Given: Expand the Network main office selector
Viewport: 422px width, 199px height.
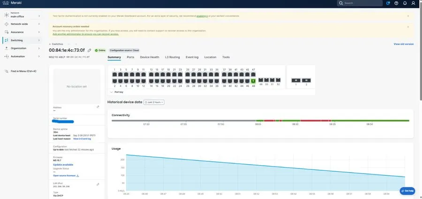Looking at the screenshot, I should pyautogui.click(x=22, y=15).
